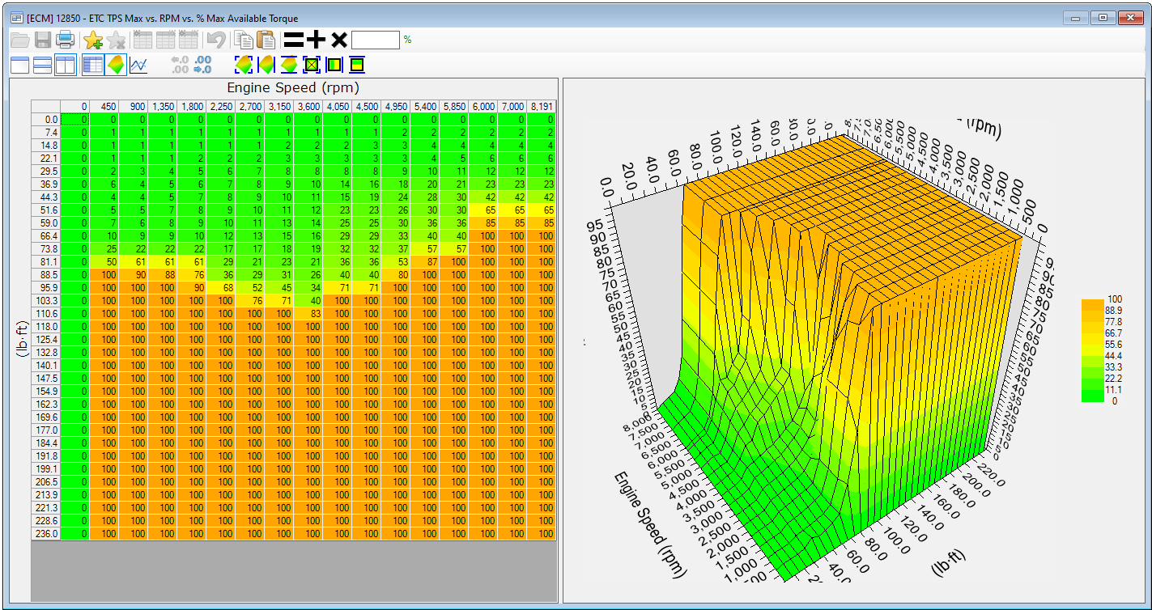Select the crossed-box color scaling icon

click(x=312, y=65)
